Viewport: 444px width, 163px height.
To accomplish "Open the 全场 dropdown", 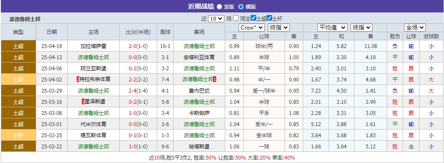I will click(415, 27).
